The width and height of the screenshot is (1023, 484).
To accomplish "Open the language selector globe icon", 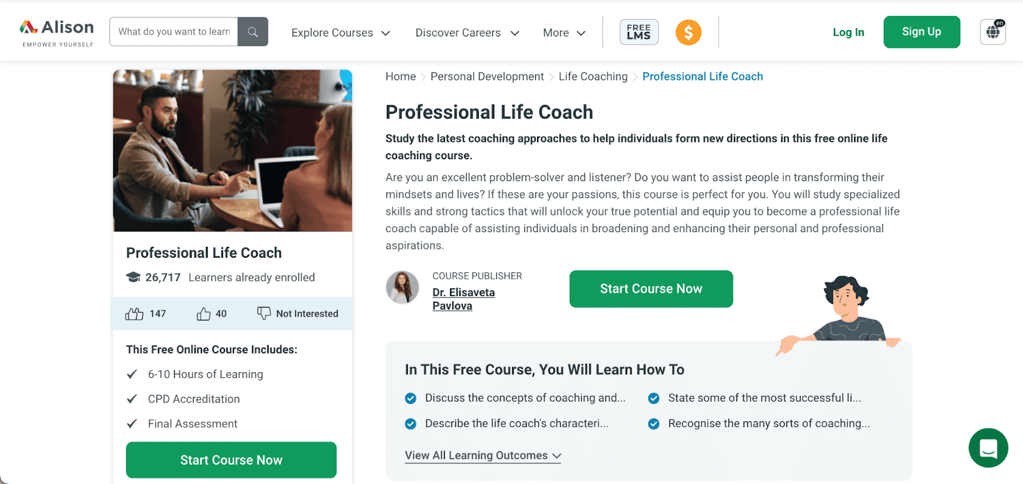I will 992,31.
